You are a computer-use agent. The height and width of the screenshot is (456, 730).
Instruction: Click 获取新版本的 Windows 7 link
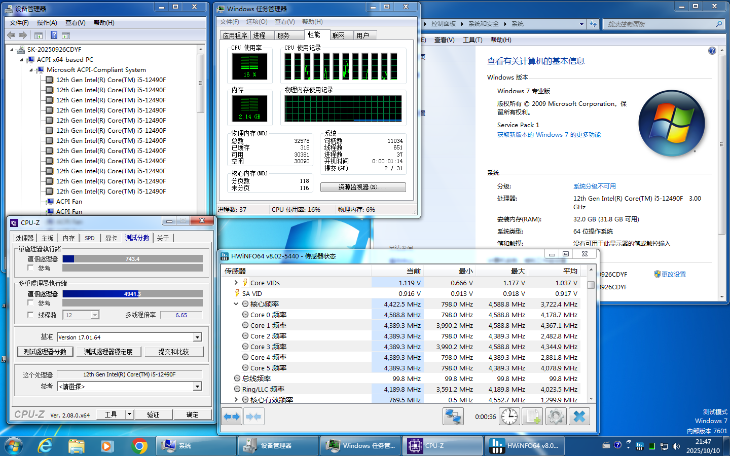point(549,135)
